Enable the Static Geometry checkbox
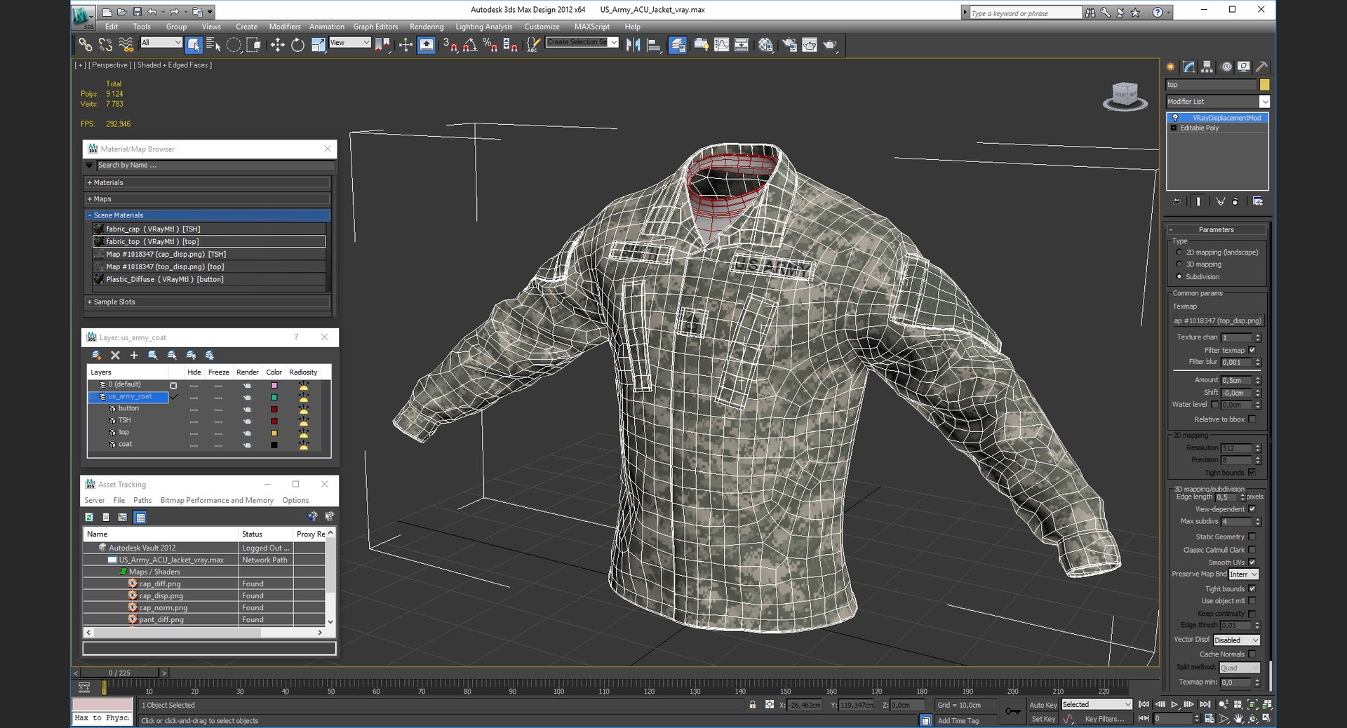 pyautogui.click(x=1252, y=537)
